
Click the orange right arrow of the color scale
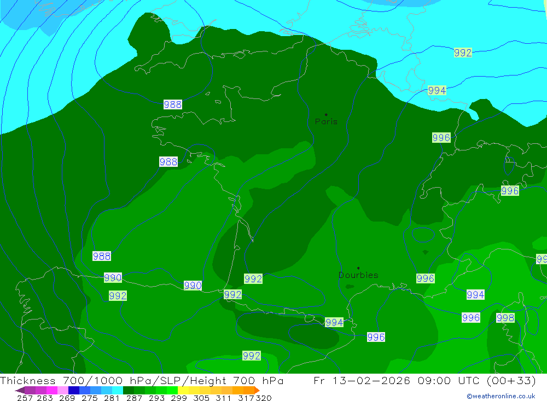click(257, 390)
